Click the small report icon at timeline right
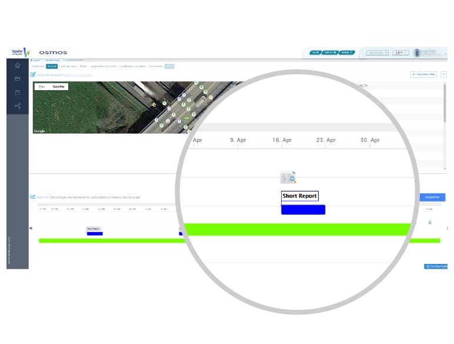454x344 pixels. 430,222
